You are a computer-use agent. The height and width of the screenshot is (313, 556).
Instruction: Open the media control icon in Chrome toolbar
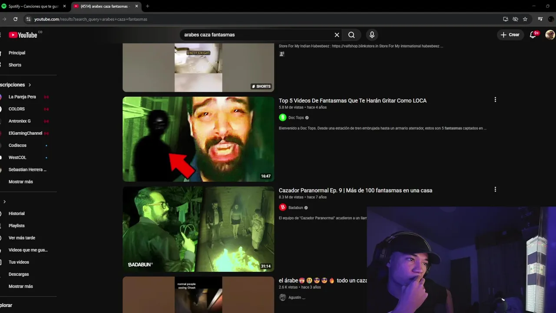[x=540, y=19]
